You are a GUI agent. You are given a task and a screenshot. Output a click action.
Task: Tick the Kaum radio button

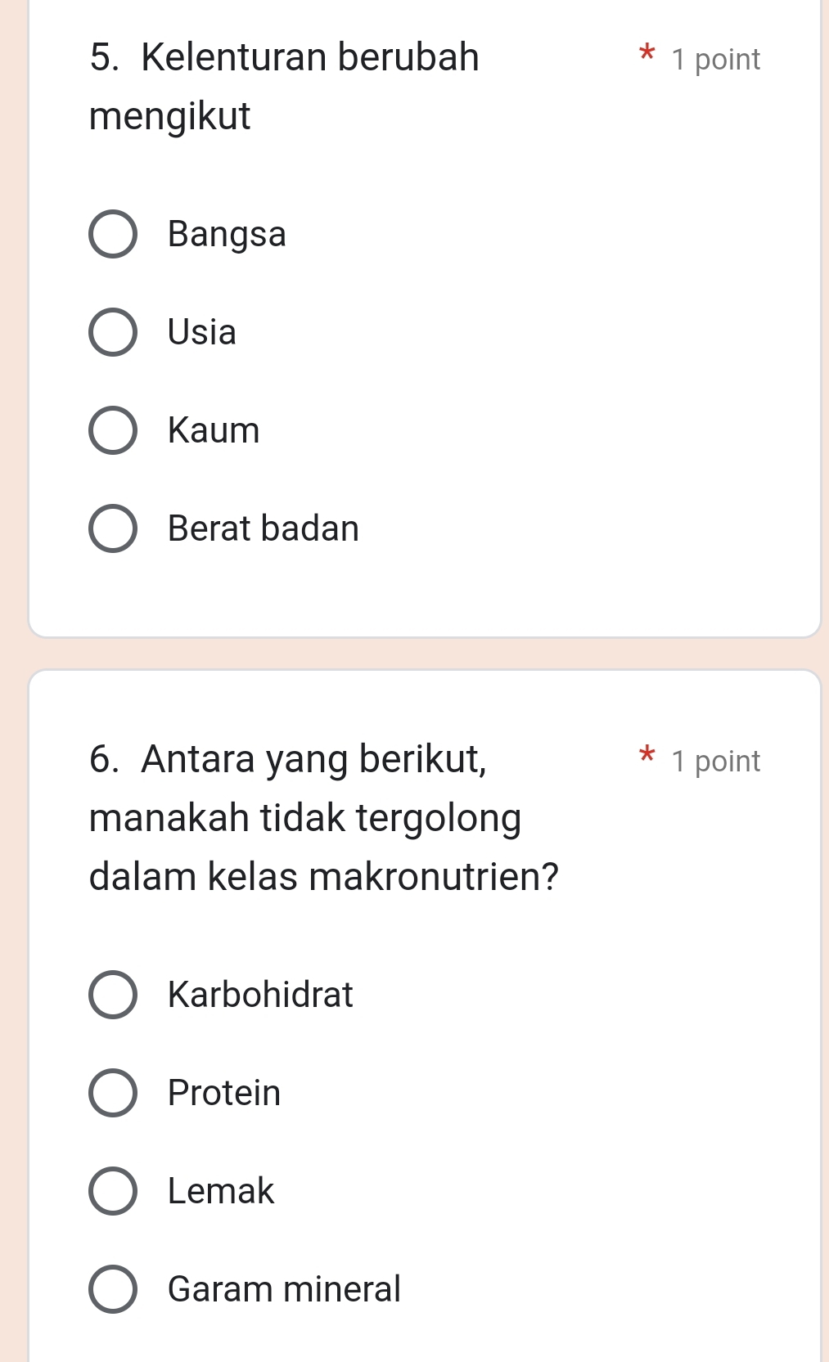tap(113, 430)
